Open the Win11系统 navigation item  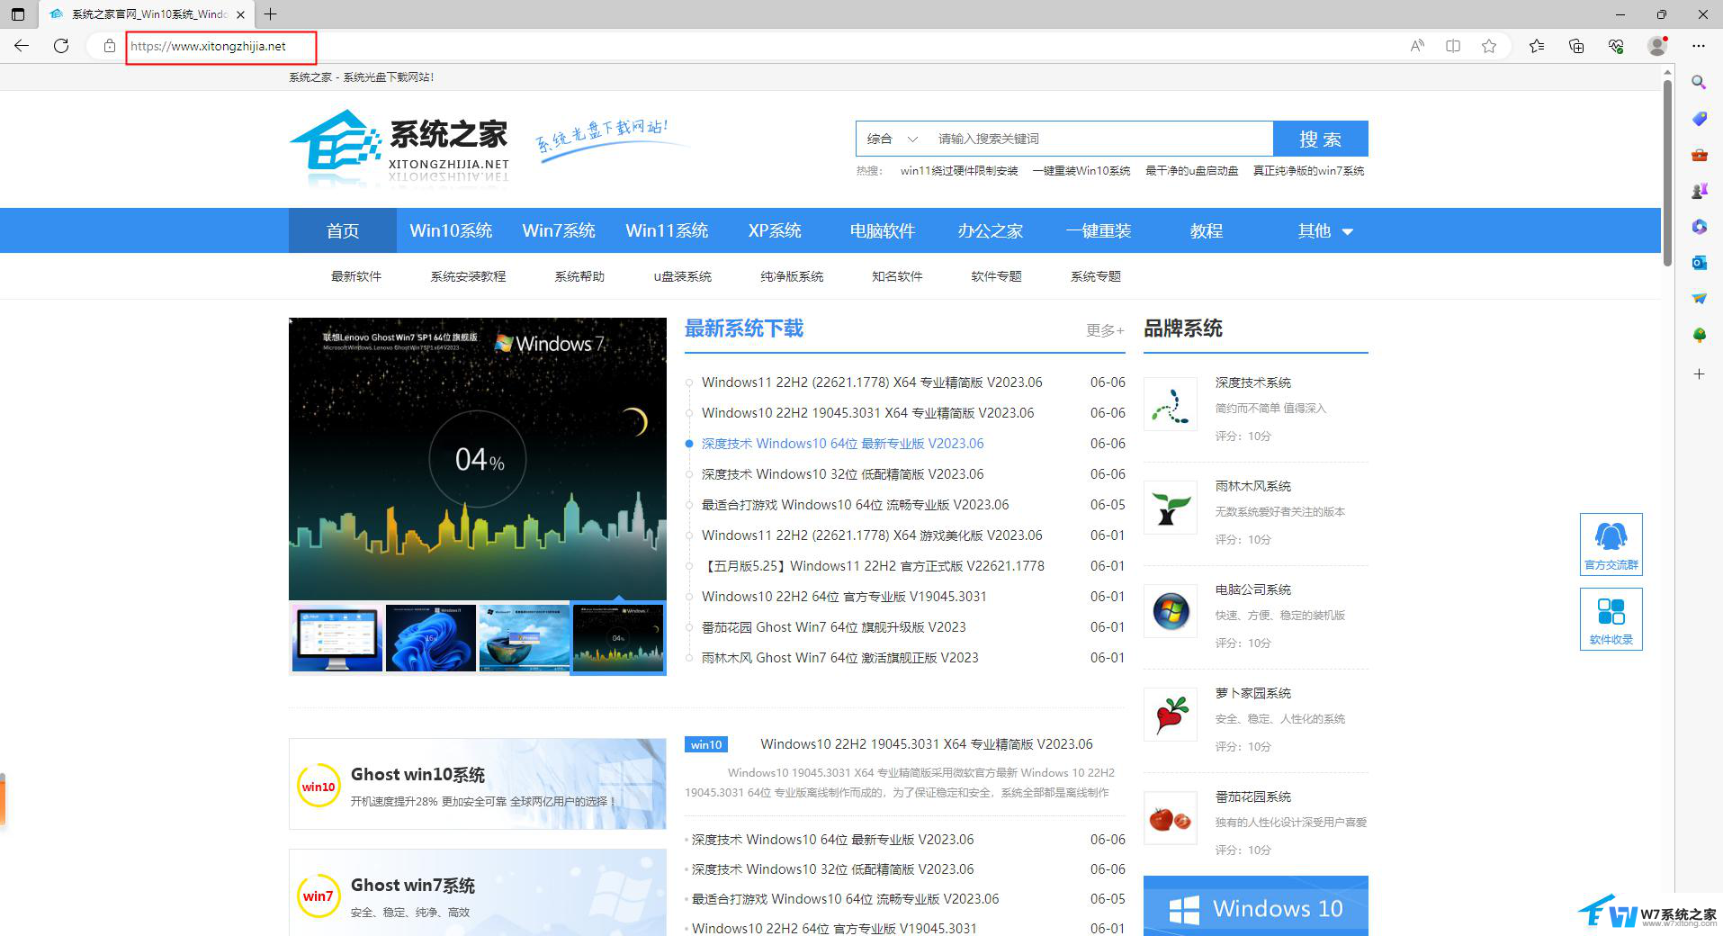pos(667,230)
